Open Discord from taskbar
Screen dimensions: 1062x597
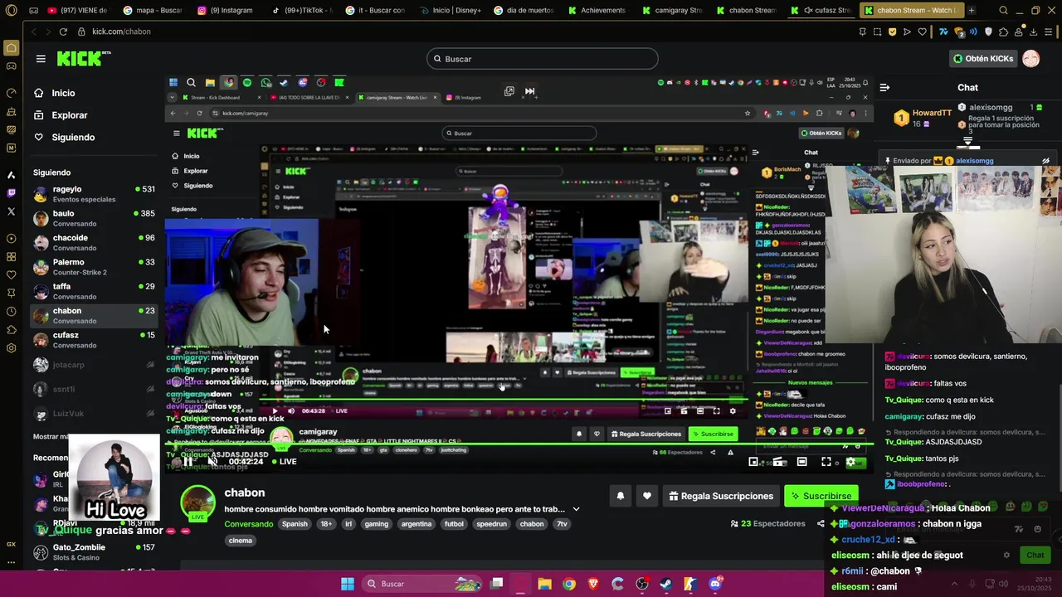point(715,584)
